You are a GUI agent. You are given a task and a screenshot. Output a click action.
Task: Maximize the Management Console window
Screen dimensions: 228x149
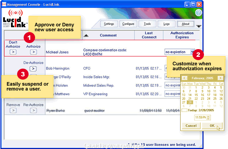click(193, 4)
